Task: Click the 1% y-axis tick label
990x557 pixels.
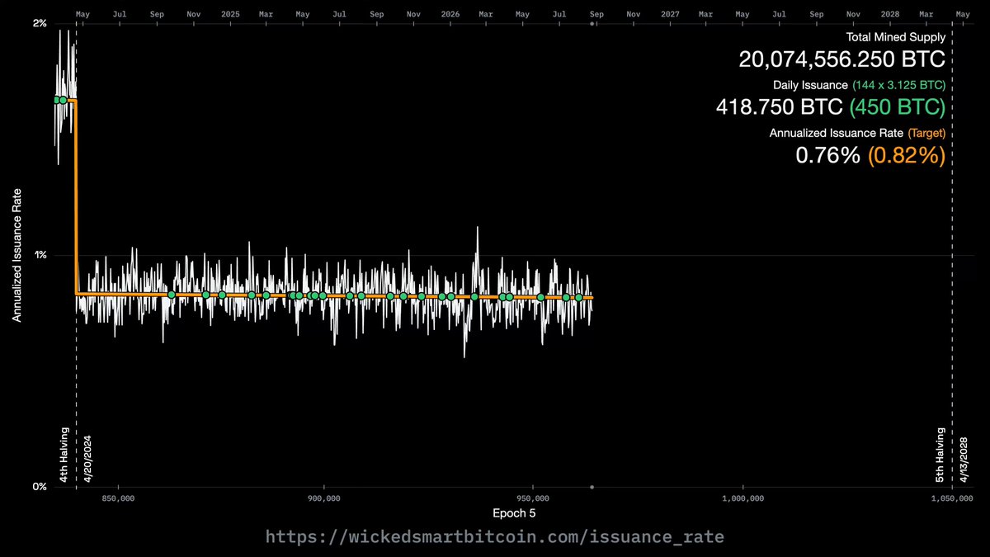Action: (x=40, y=255)
